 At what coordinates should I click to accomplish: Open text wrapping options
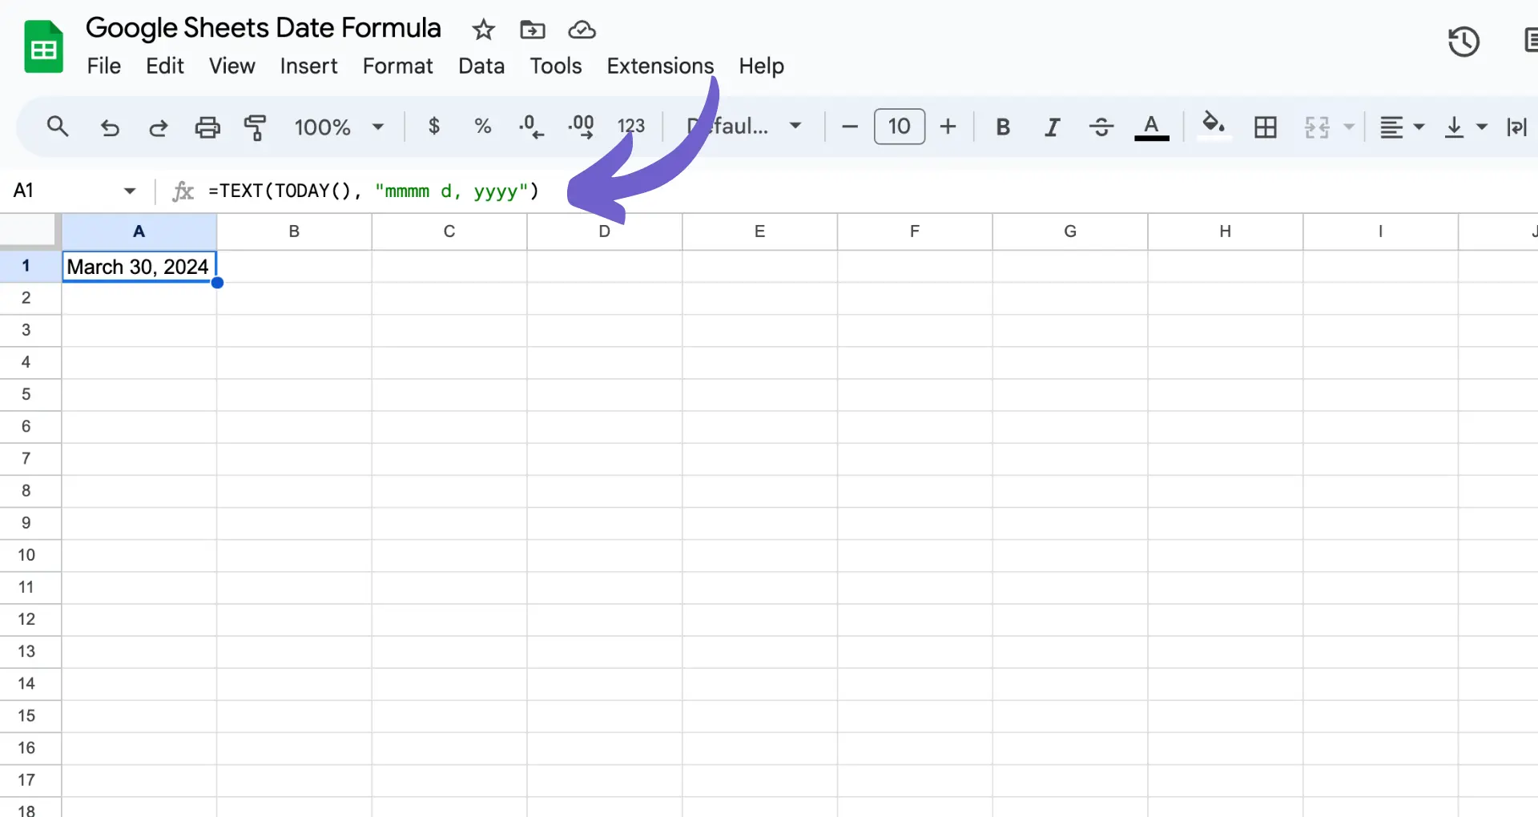pyautogui.click(x=1518, y=127)
